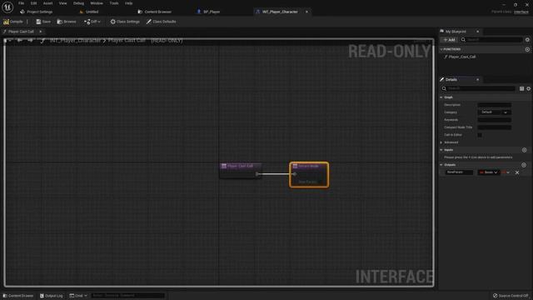The height and width of the screenshot is (300, 533).
Task: Click the Description input field
Action: [494, 105]
